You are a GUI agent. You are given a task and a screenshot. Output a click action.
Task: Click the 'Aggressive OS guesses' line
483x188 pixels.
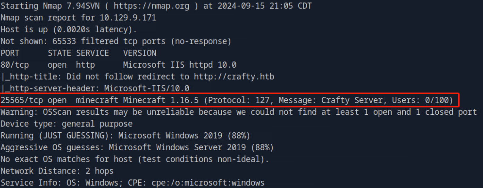click(x=137, y=148)
